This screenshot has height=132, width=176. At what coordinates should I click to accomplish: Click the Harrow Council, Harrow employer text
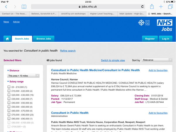pyautogui.click(x=65, y=79)
